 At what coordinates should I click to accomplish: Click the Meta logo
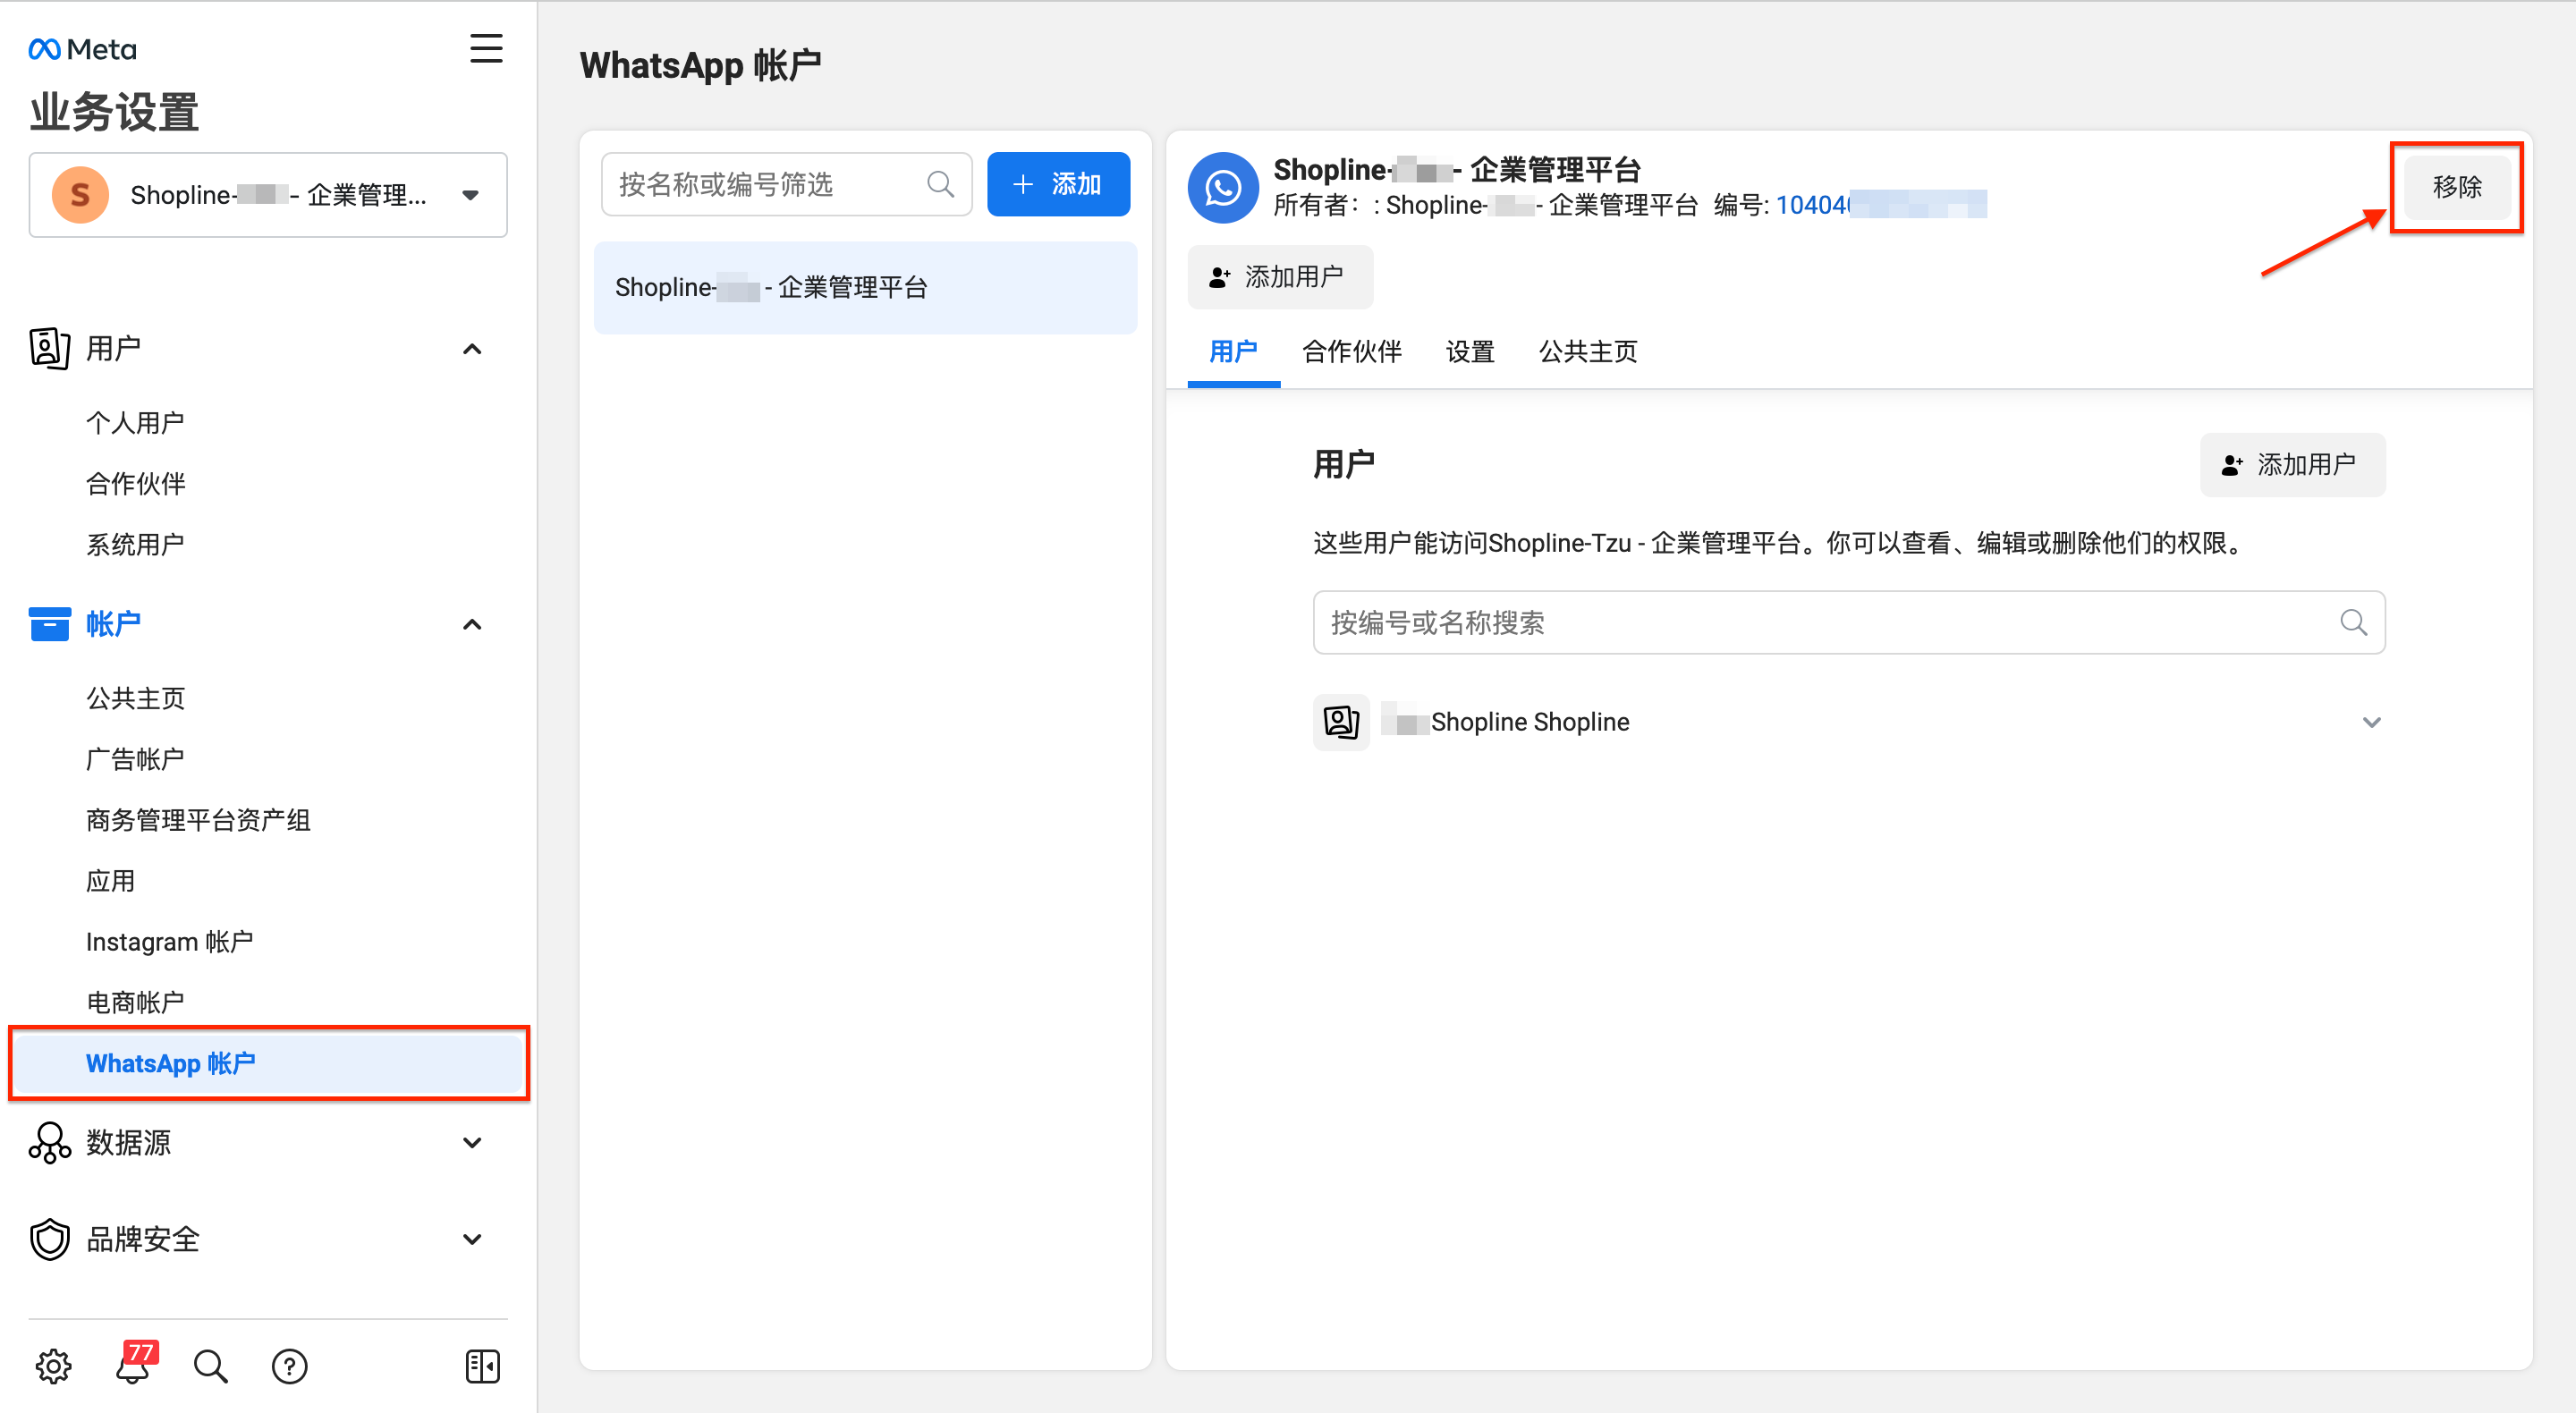(x=83, y=49)
